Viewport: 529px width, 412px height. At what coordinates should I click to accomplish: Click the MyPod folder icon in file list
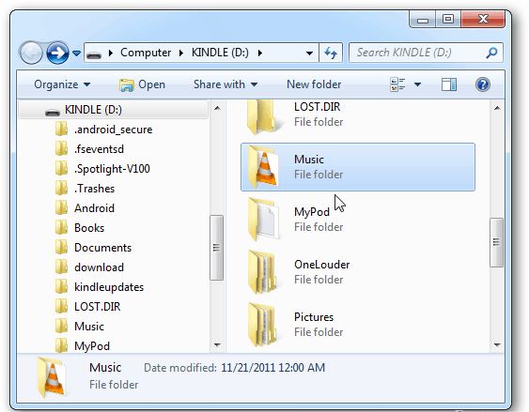pyautogui.click(x=264, y=220)
